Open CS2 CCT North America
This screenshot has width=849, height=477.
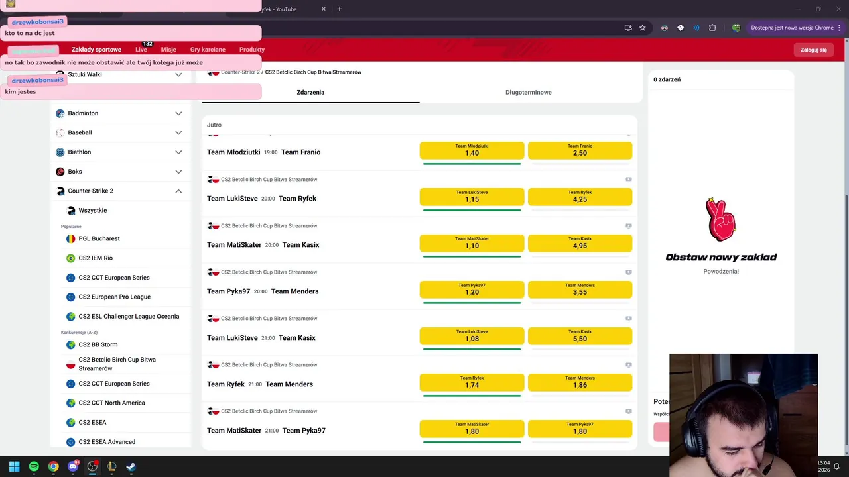tap(111, 403)
